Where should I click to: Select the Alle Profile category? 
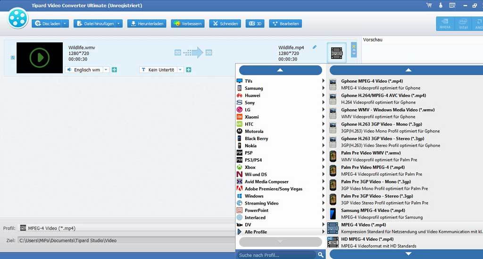tap(280, 232)
